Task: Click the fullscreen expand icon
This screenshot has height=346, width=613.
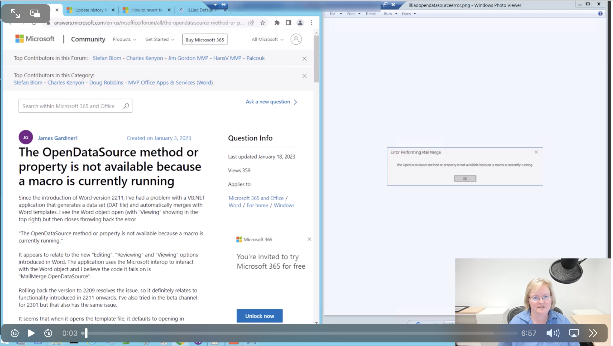Action: (15, 13)
